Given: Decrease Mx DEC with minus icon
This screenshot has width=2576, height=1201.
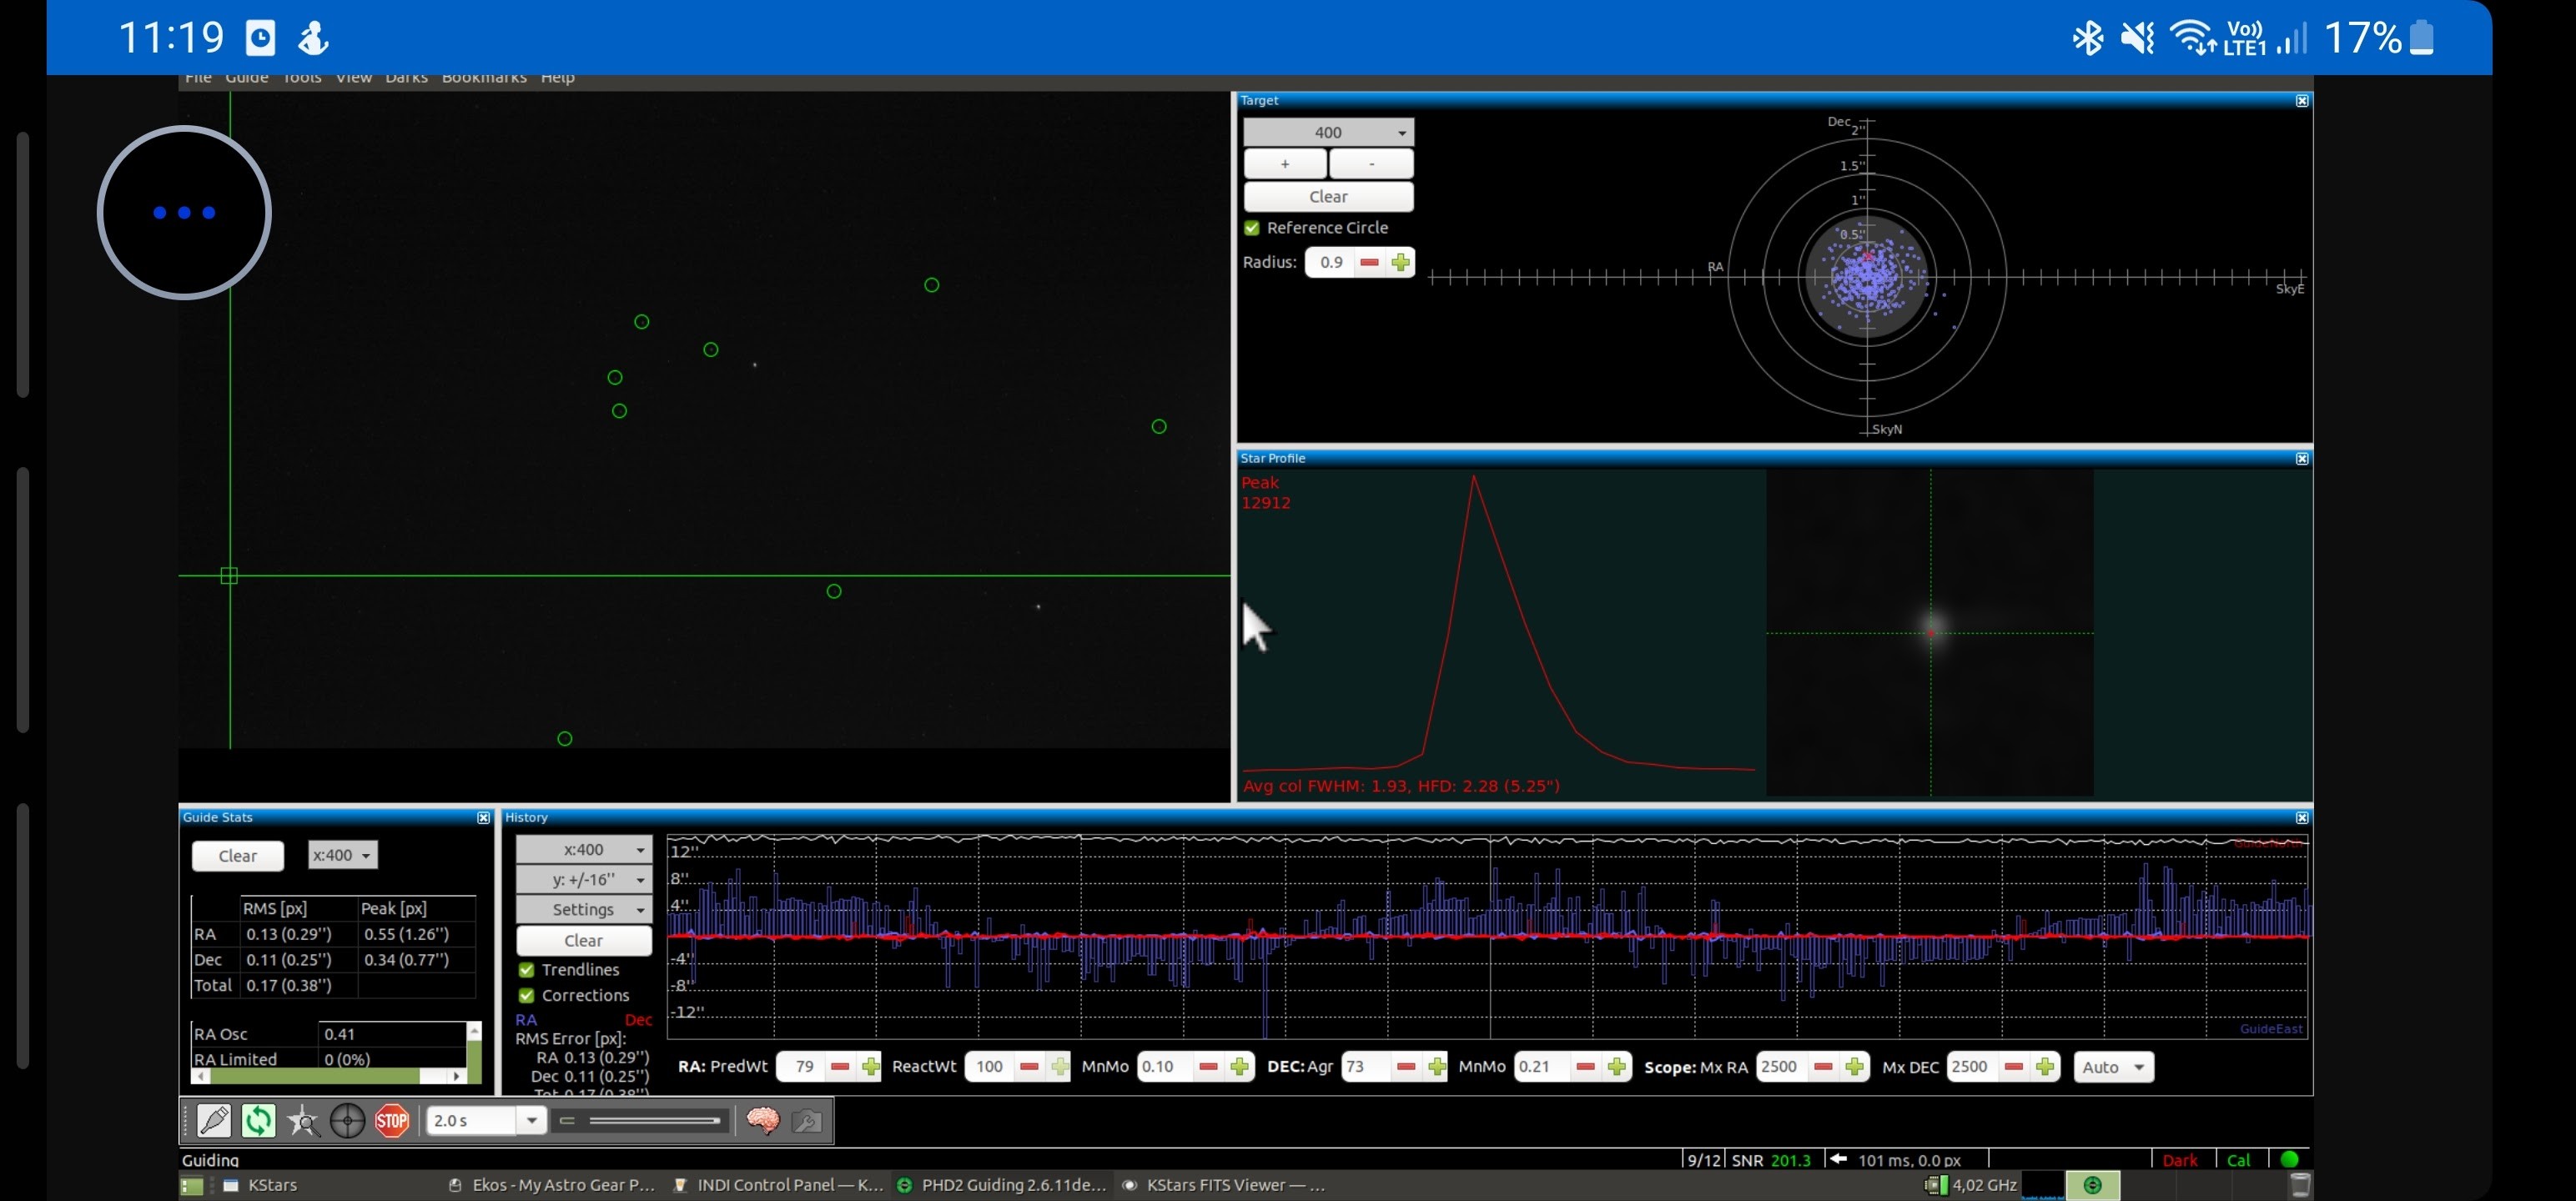Looking at the screenshot, I should point(2014,1067).
